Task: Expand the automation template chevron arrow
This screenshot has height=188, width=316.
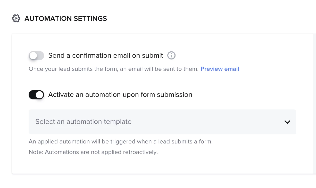Action: (x=287, y=122)
